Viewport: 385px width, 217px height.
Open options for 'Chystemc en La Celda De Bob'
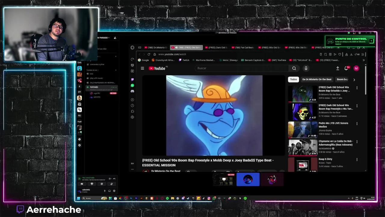click(357, 142)
